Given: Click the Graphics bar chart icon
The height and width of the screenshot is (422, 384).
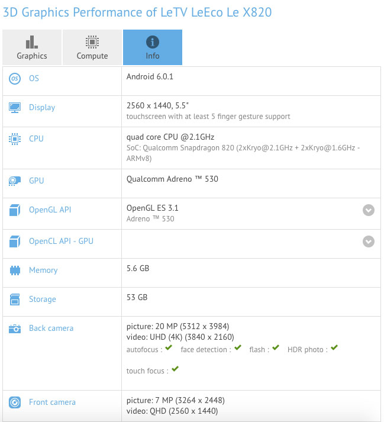Looking at the screenshot, I should tap(32, 42).
